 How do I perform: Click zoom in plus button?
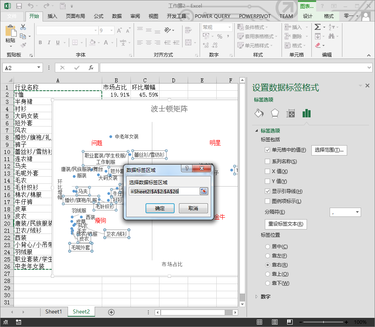coord(346,322)
